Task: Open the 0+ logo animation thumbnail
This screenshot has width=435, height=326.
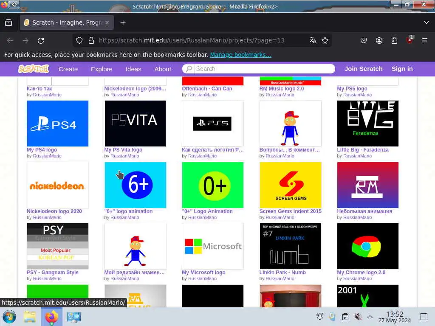Action: click(213, 185)
